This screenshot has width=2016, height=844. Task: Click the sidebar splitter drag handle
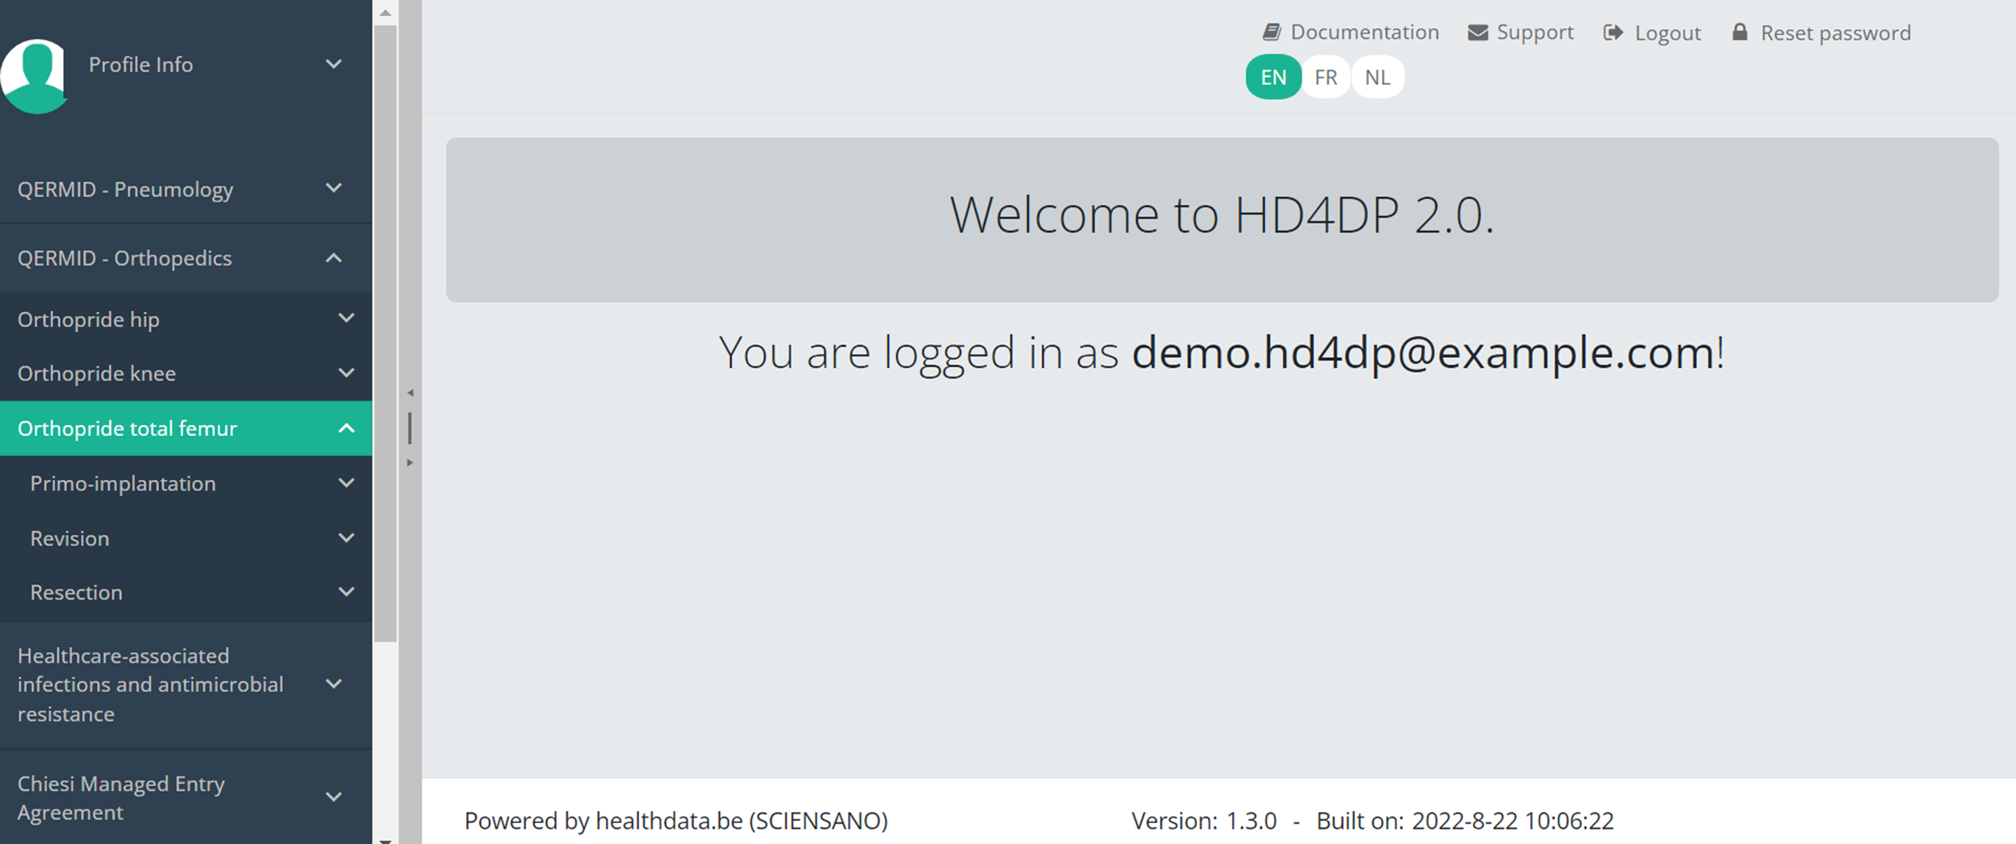[x=410, y=428]
